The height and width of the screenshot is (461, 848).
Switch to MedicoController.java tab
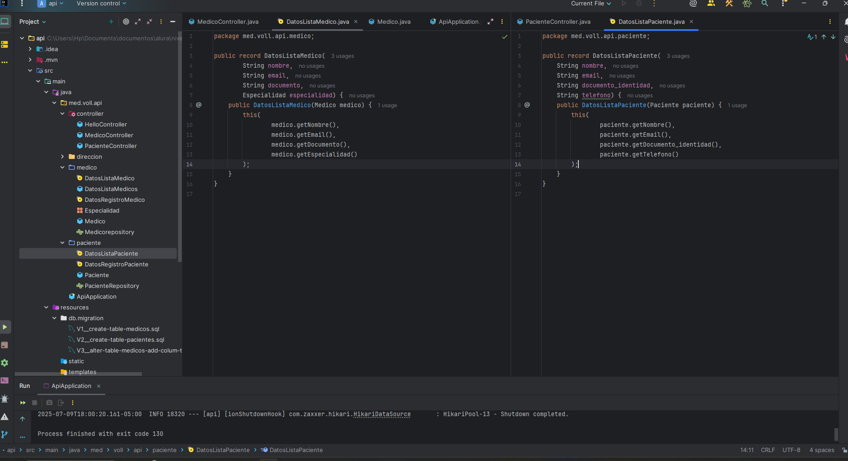[x=223, y=22]
